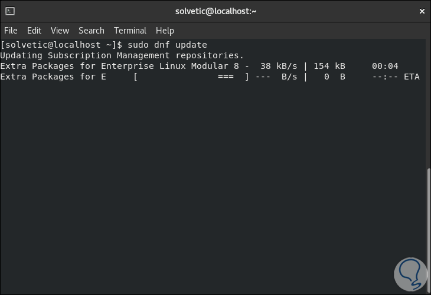The image size is (431, 295).
Task: Click the '===' download progress bar
Action: [226, 77]
